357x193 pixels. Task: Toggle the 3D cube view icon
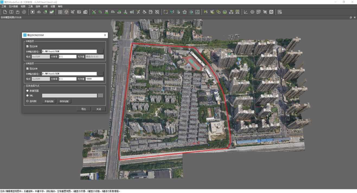[66, 12]
